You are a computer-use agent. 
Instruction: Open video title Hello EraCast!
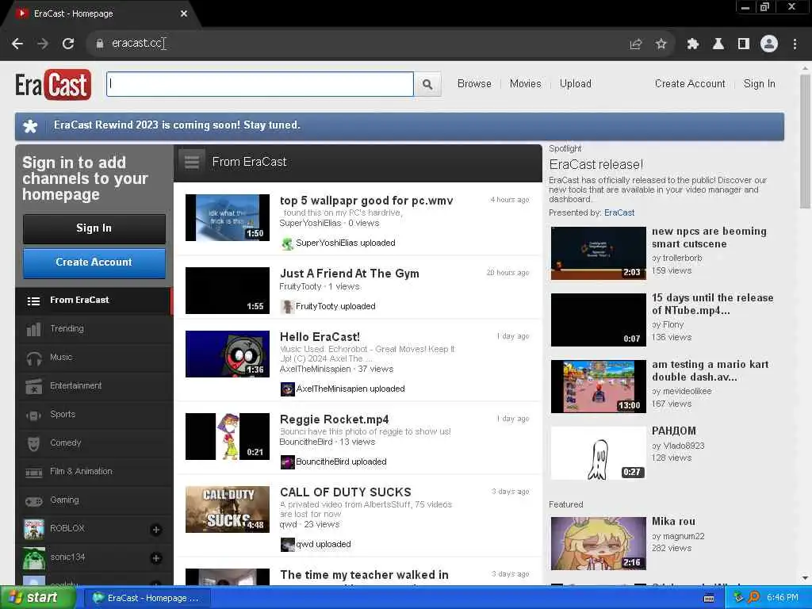[x=320, y=337]
